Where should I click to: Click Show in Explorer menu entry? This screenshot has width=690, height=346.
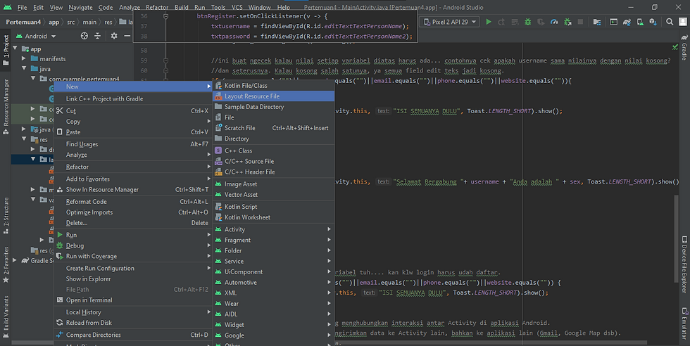pyautogui.click(x=133, y=278)
